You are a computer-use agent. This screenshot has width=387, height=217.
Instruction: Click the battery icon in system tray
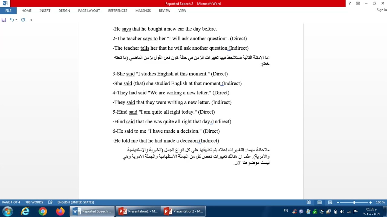pyautogui.click(x=335, y=212)
